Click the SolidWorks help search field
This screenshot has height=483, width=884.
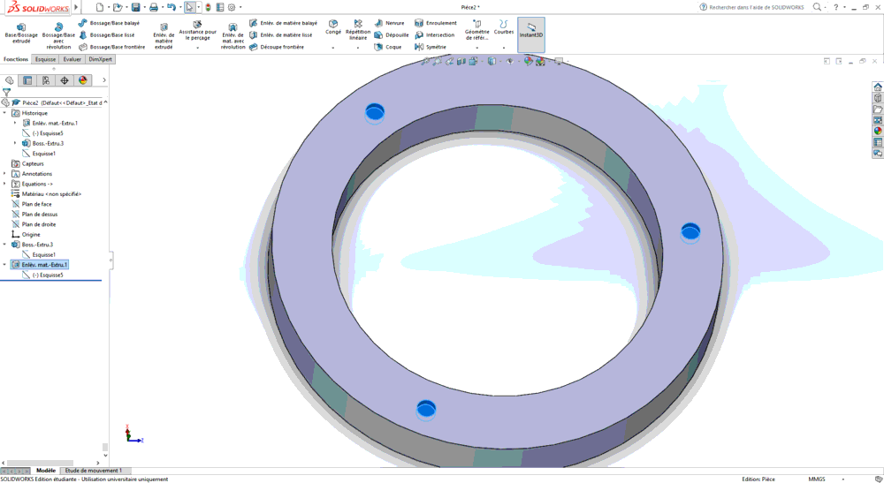pyautogui.click(x=756, y=7)
